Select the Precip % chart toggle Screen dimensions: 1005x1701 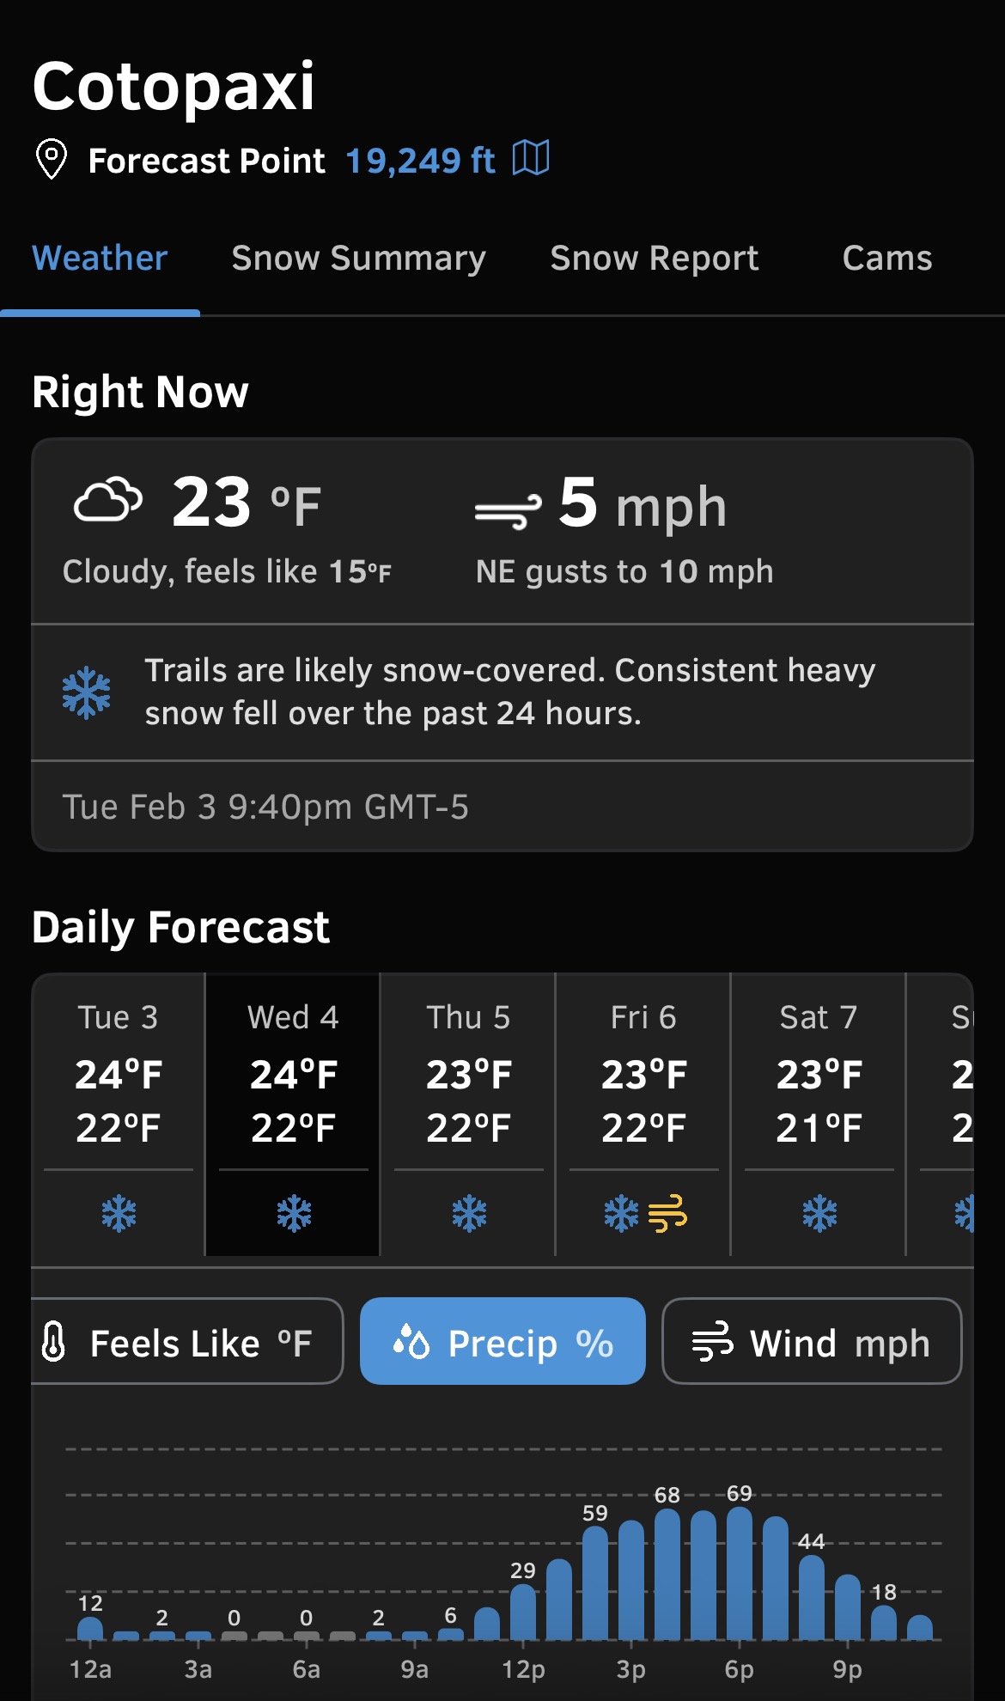click(502, 1342)
